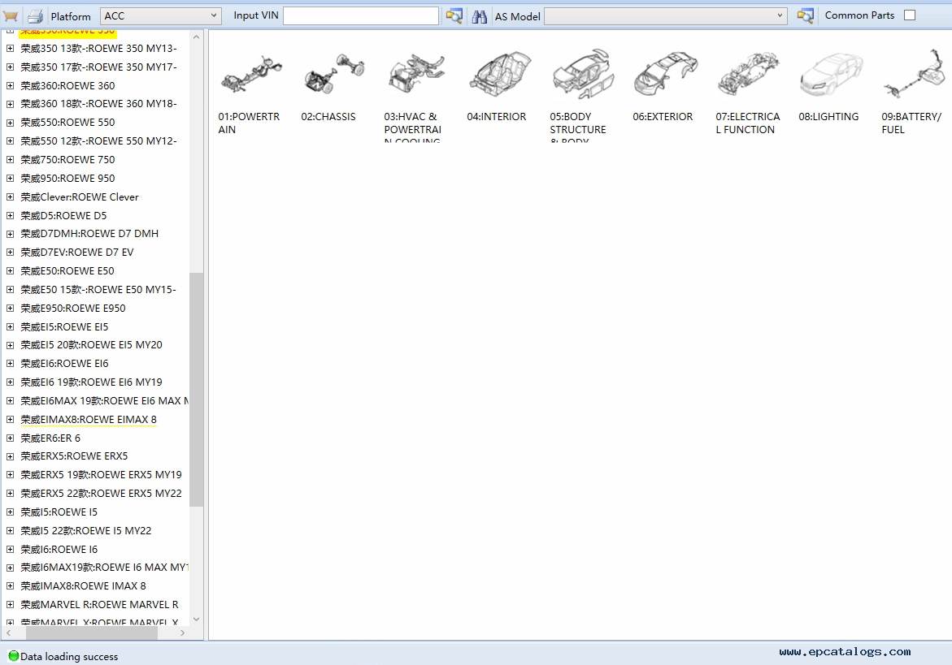Screen dimensions: 952x665
Task: Select the 06:EXTERIOR car body image
Action: pyautogui.click(x=665, y=76)
